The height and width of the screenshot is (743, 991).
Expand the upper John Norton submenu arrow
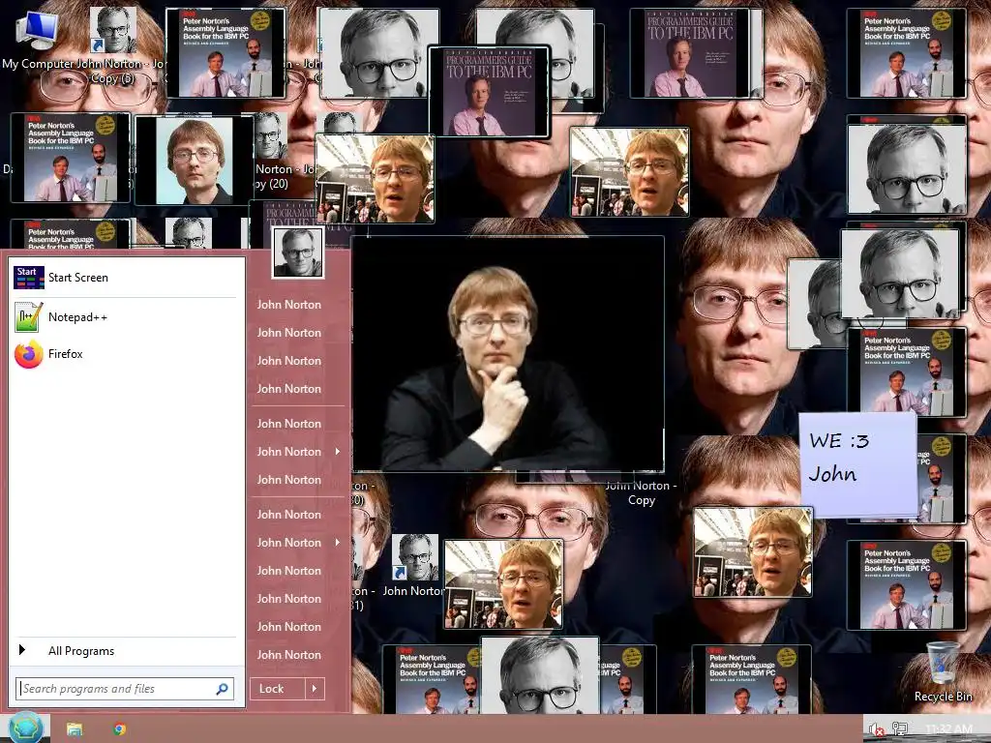pos(338,452)
